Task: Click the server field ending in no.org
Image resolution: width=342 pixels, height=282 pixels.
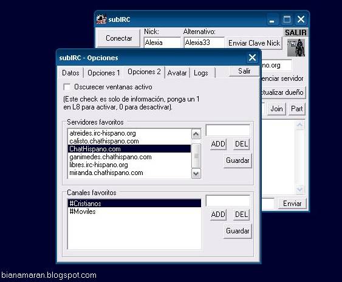Action: point(276,65)
